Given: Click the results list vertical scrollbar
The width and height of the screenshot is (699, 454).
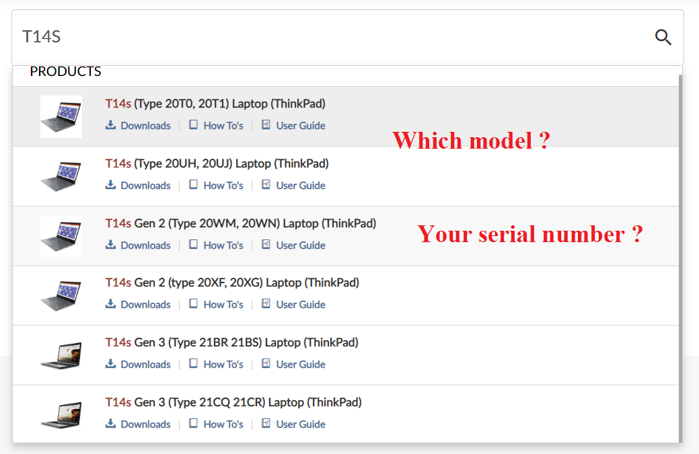Looking at the screenshot, I should point(680,258).
